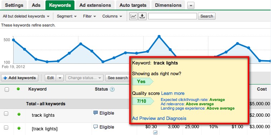Click speech bubble icon for track lights
The height and width of the screenshot is (135, 271).
pos(95,113)
